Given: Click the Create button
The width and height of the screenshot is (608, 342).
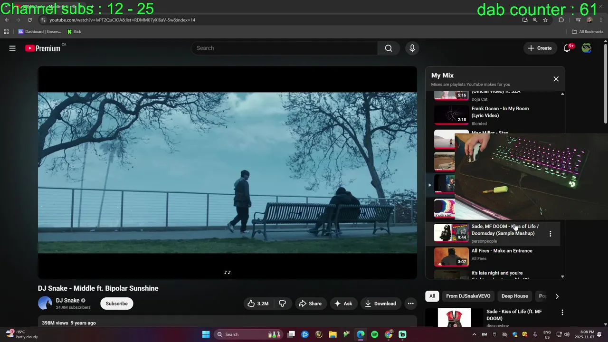Looking at the screenshot, I should (x=540, y=48).
